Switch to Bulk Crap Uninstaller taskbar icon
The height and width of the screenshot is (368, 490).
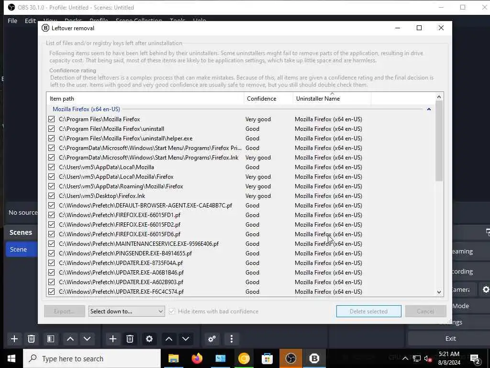314,358
